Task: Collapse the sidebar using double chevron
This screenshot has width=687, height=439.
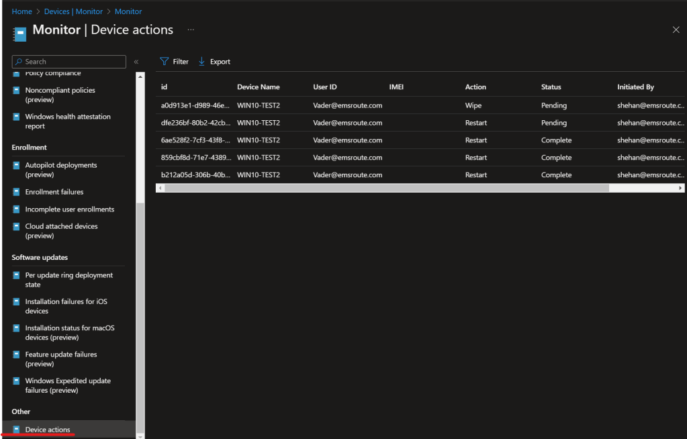Action: [x=136, y=62]
